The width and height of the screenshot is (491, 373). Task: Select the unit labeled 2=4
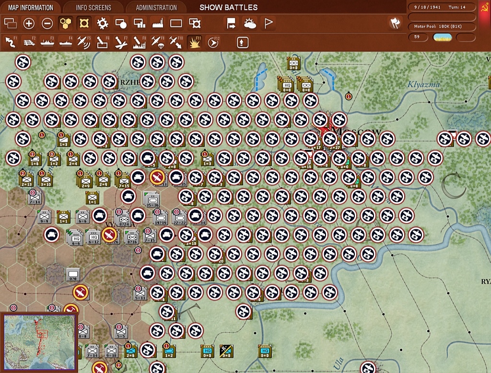(x=73, y=160)
